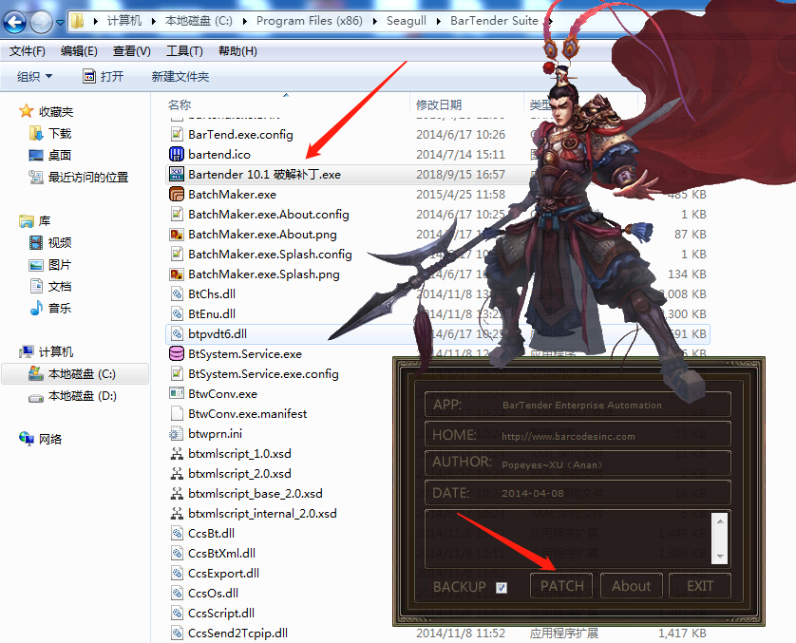The height and width of the screenshot is (643, 796).
Task: Click the 打开 toolbar button
Action: click(103, 77)
